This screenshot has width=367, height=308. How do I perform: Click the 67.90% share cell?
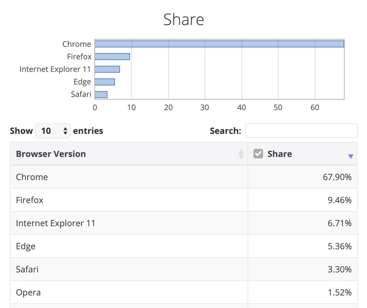(x=337, y=177)
